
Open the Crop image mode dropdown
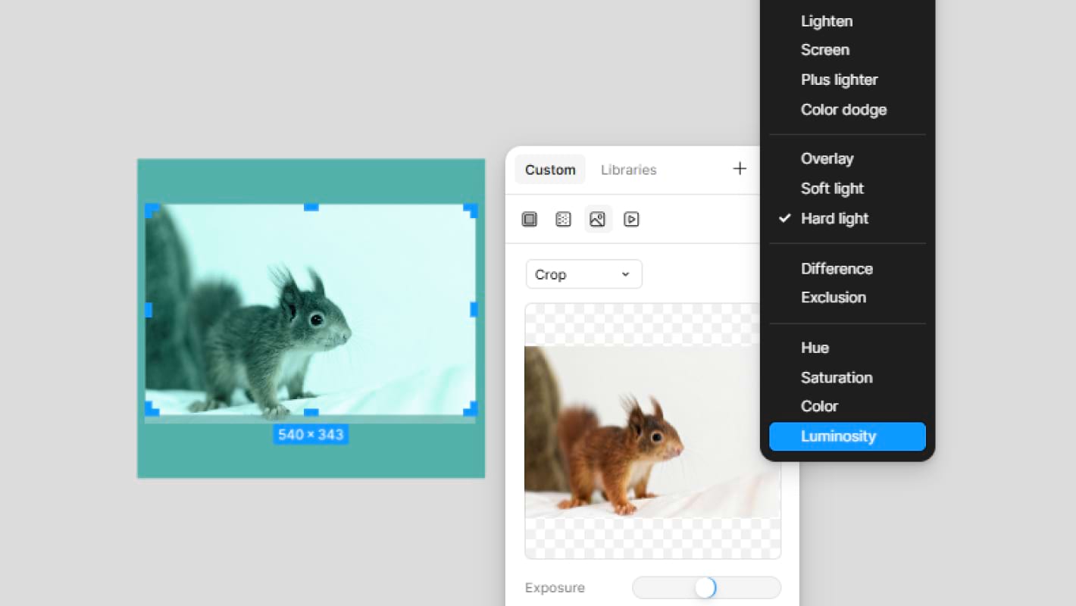coord(583,274)
